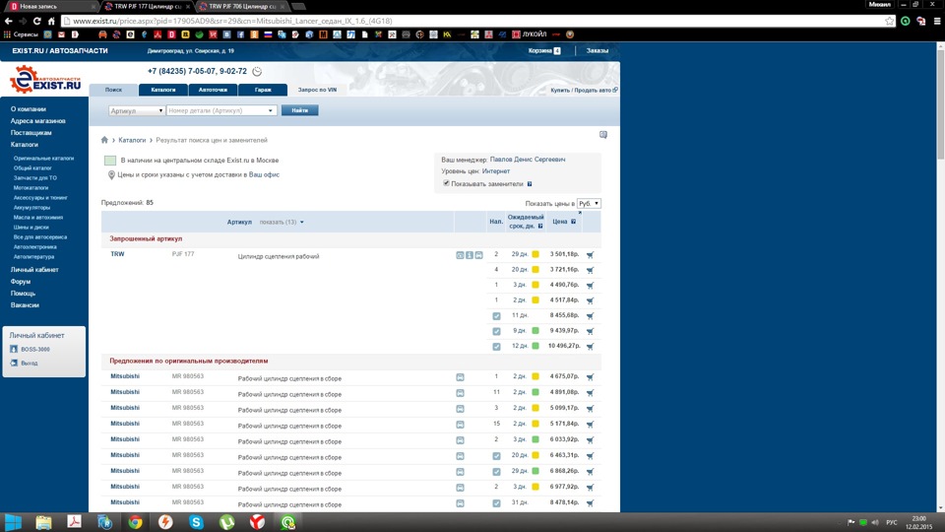Image resolution: width=945 pixels, height=532 pixels.
Task: Open manager Павлов Денис Сергеевич link
Action: pyautogui.click(x=528, y=160)
